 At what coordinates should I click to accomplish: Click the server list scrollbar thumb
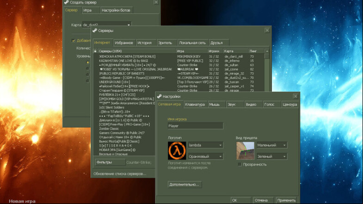coord(267,56)
